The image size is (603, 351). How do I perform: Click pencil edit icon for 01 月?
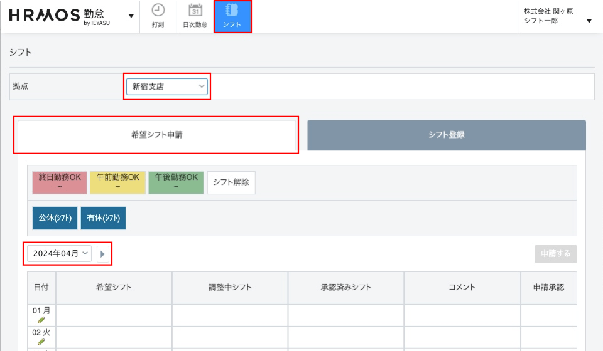(x=41, y=320)
